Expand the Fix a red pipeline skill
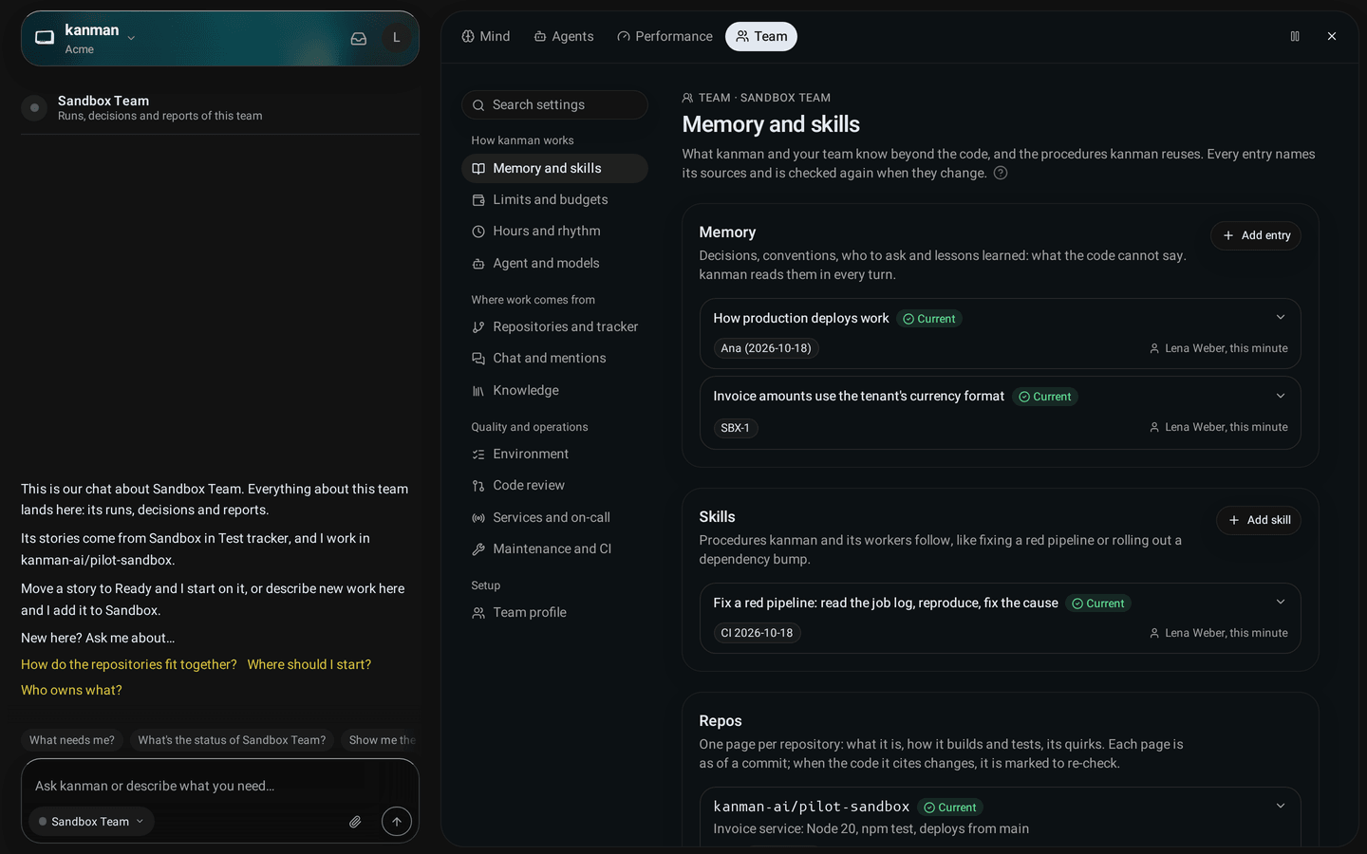Screen dimensions: 1367x854 click(1281, 603)
